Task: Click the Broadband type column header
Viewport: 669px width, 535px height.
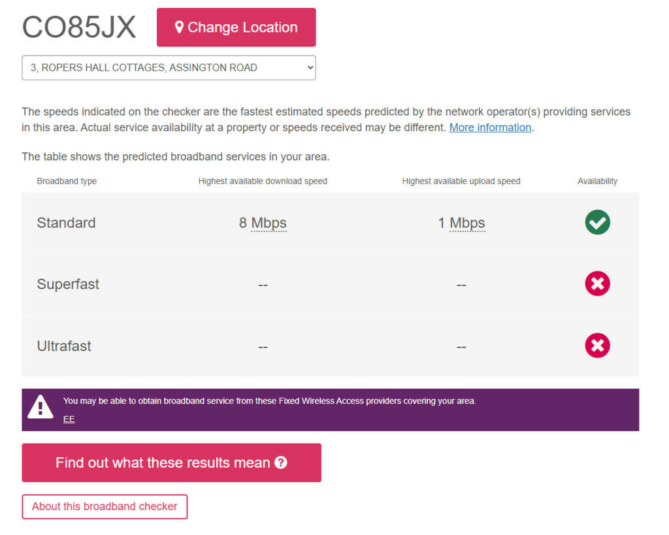Action: [67, 181]
